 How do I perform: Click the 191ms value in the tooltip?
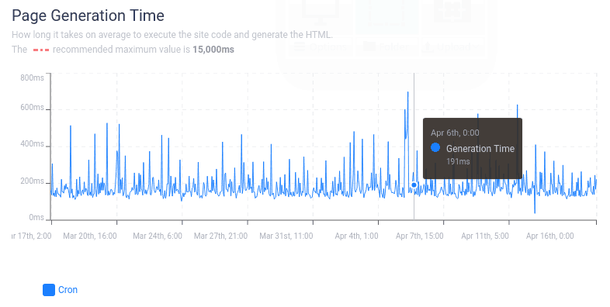[458, 162]
